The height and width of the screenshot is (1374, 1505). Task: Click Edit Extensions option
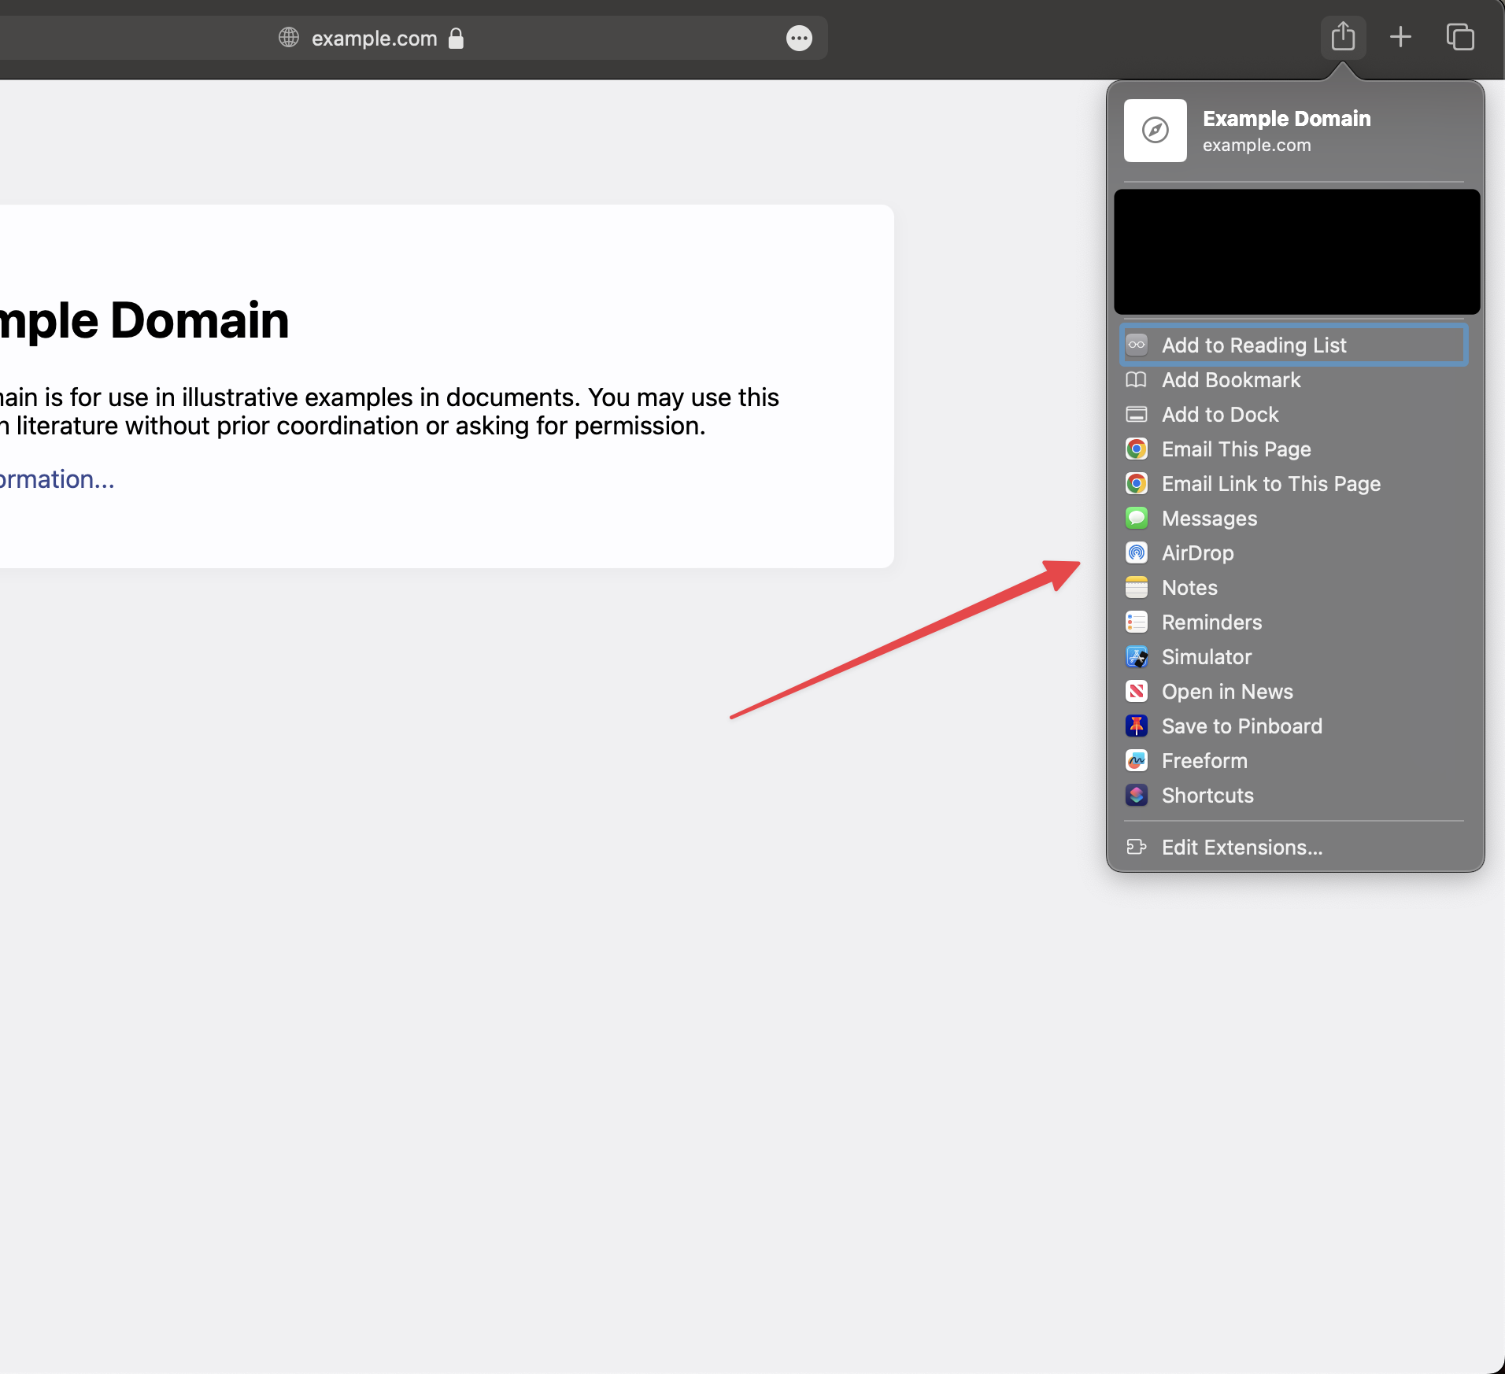point(1242,848)
